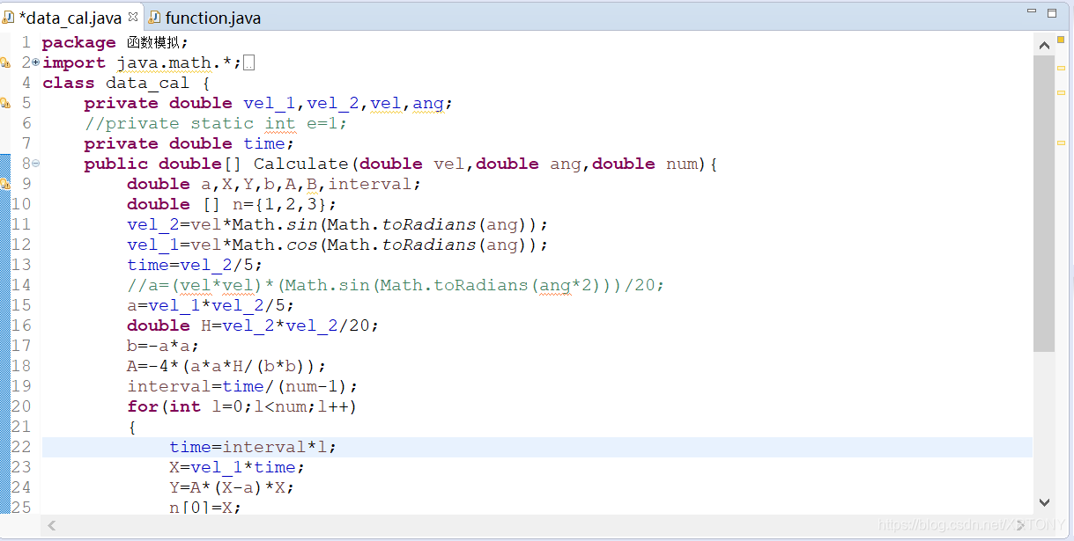The width and height of the screenshot is (1074, 541).
Task: Click 'sin' call on line 11
Action: (x=302, y=224)
